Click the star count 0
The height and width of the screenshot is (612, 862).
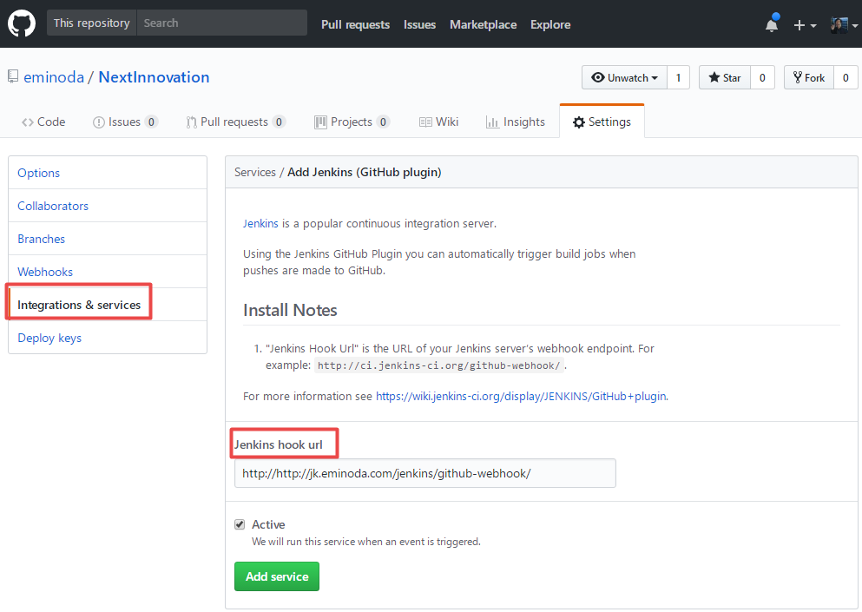point(762,77)
